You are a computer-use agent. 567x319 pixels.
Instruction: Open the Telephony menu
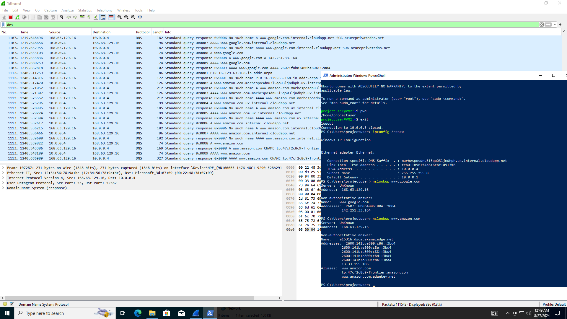(x=104, y=10)
